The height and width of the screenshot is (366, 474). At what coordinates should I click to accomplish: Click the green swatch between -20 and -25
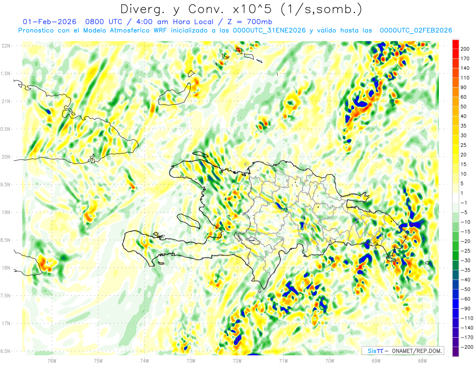(x=455, y=246)
